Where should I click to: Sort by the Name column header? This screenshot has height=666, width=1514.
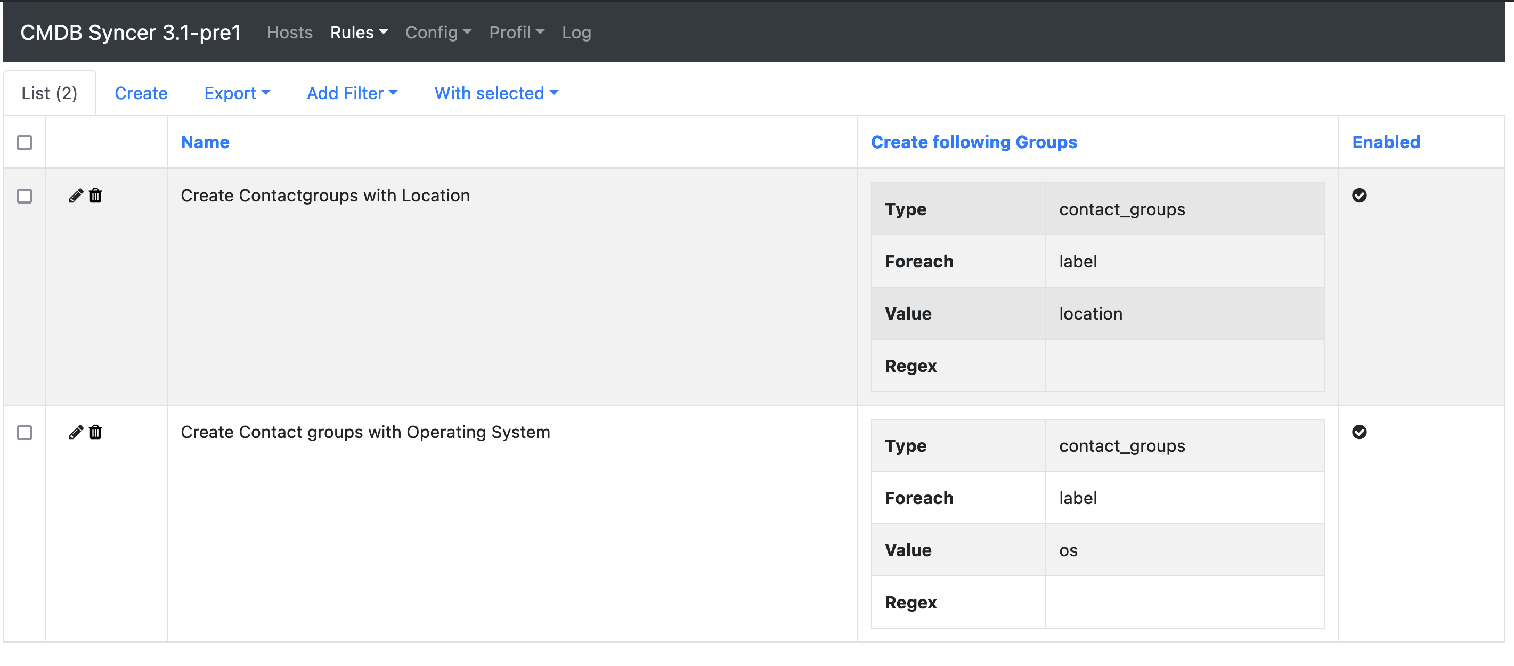(x=205, y=142)
